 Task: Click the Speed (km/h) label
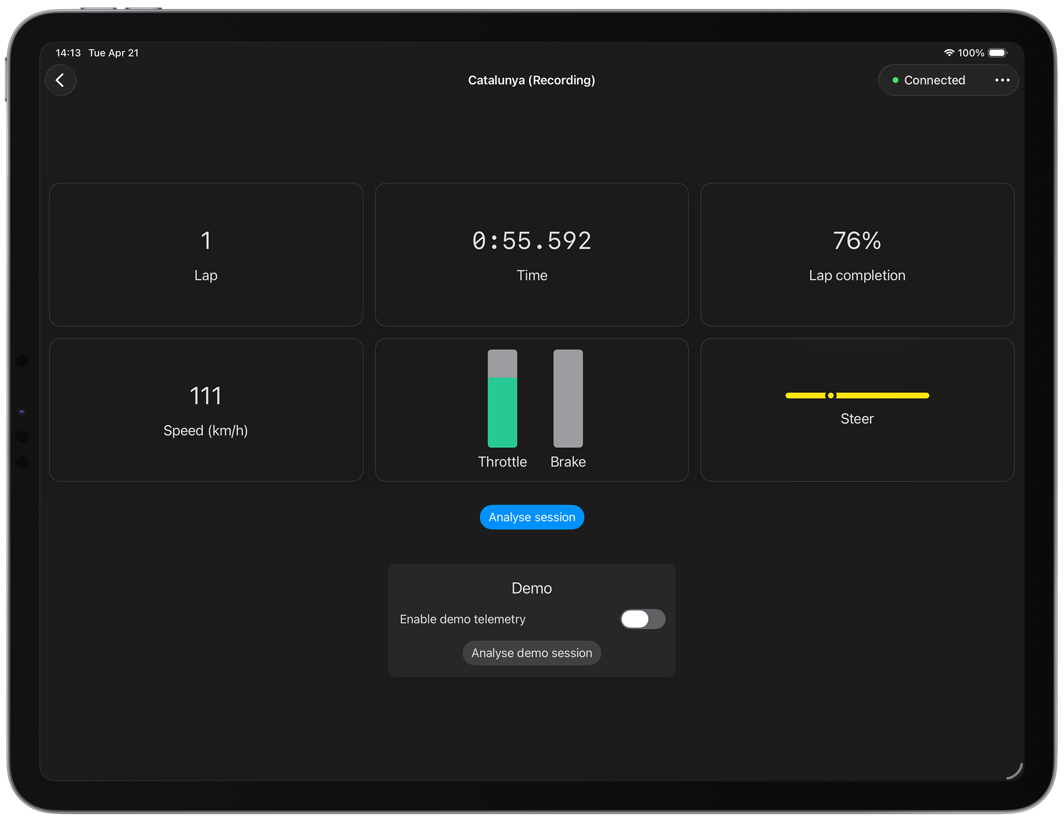[205, 430]
